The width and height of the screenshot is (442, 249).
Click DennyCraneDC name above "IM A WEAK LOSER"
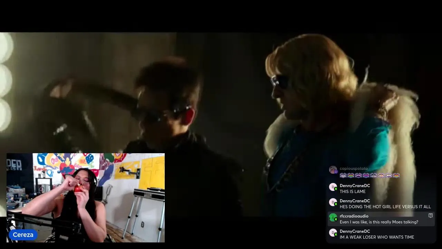355,231
